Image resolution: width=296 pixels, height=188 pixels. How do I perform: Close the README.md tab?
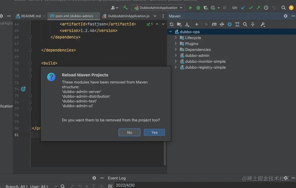click(44, 16)
